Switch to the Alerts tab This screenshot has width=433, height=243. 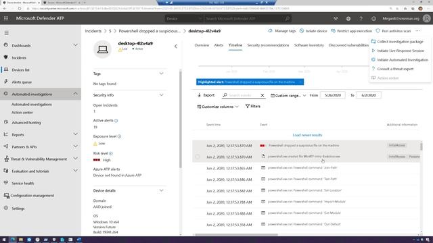(x=219, y=45)
